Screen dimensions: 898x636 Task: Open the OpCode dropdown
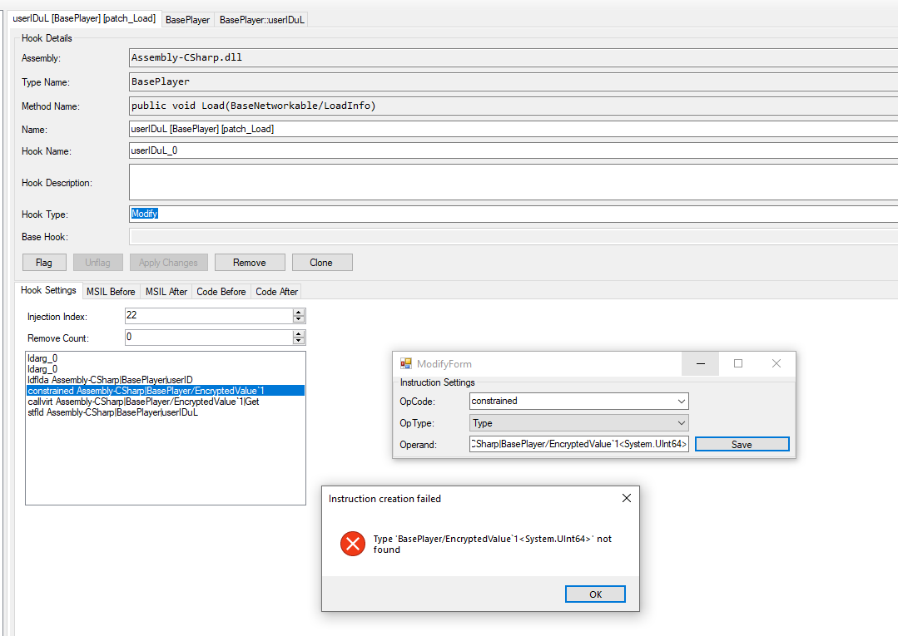click(x=682, y=401)
